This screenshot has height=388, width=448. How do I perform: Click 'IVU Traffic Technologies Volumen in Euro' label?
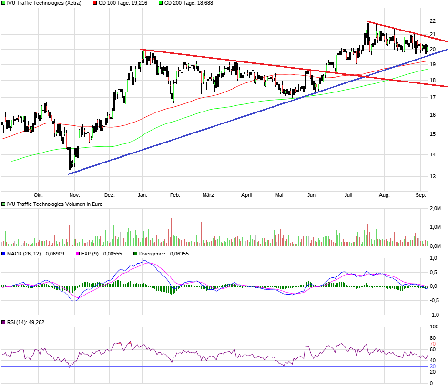(55, 204)
